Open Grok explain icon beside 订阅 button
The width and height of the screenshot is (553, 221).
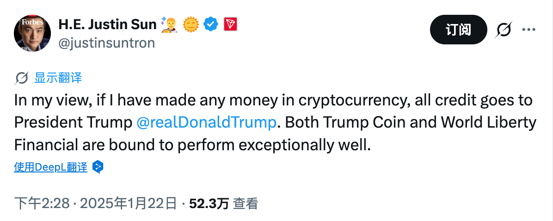click(504, 30)
